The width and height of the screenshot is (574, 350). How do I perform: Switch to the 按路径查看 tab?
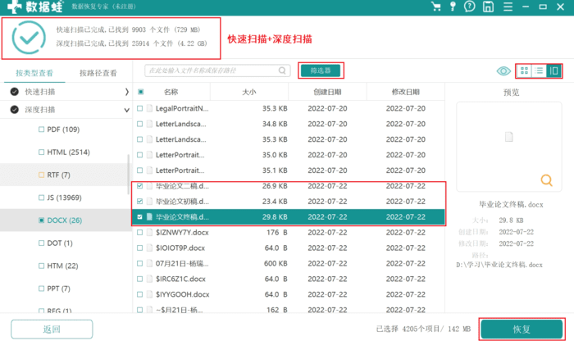pos(98,73)
